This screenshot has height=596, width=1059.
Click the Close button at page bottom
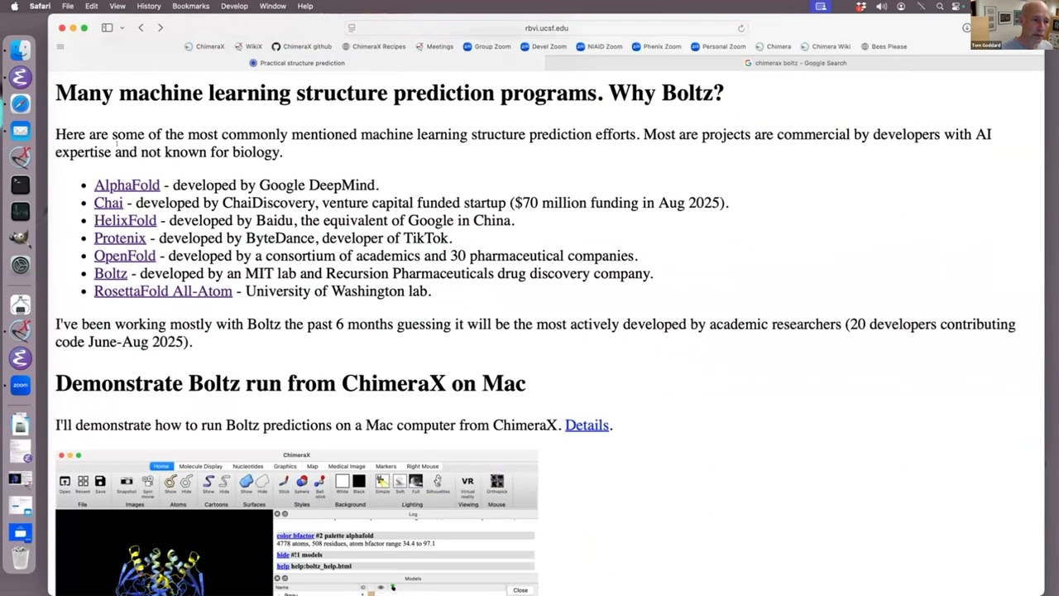coord(520,590)
